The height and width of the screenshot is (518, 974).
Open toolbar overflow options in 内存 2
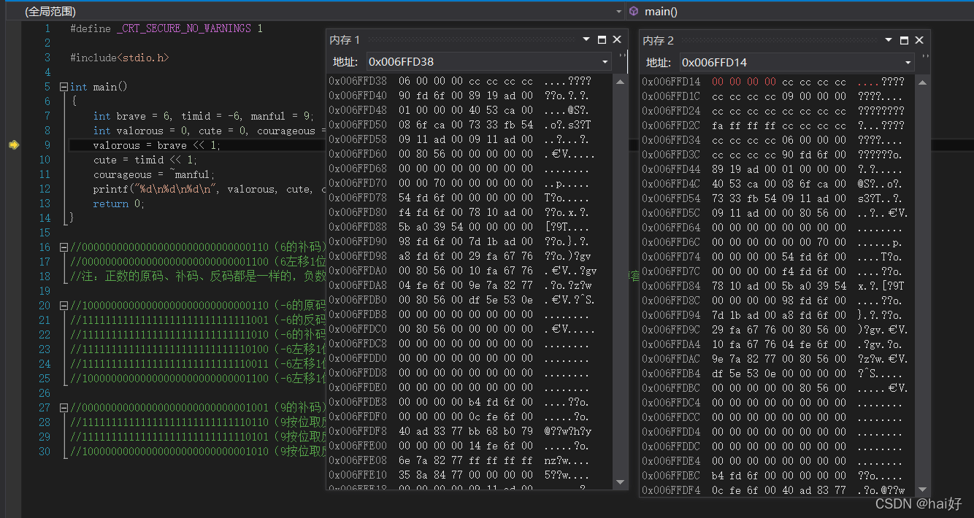(x=925, y=56)
